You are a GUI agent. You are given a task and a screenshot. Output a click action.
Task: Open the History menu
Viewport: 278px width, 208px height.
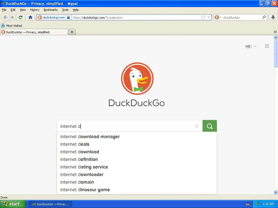pyautogui.click(x=34, y=10)
